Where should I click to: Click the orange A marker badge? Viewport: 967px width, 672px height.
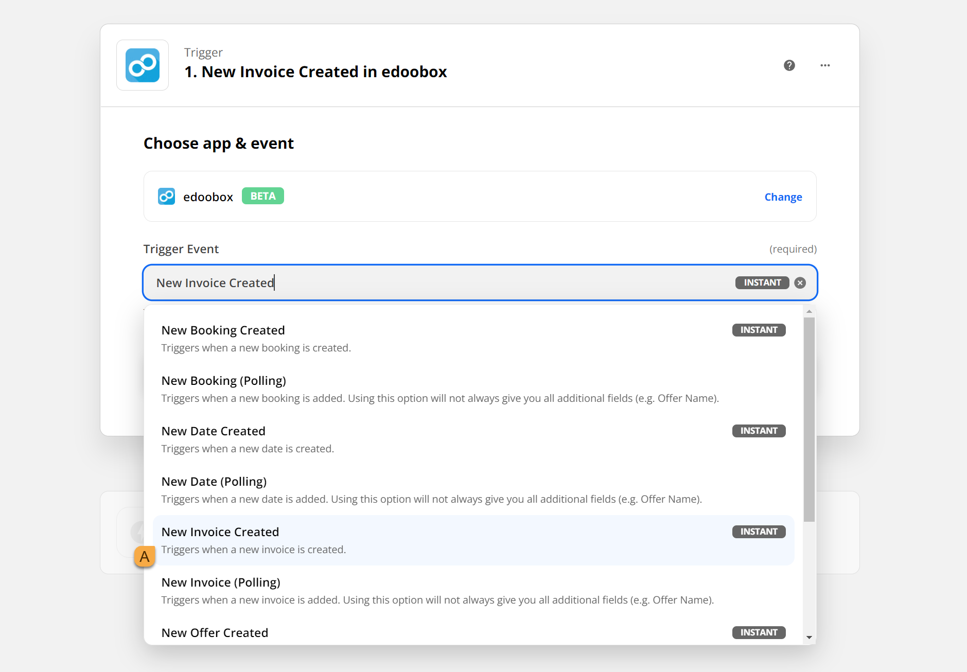point(145,556)
